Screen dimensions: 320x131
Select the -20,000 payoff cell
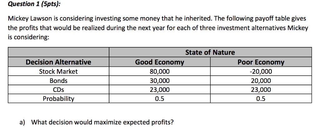(x=261, y=72)
